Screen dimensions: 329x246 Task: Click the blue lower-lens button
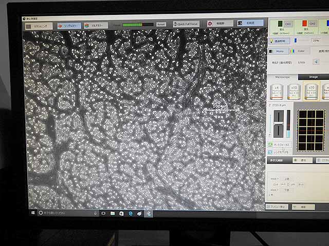(279, 152)
